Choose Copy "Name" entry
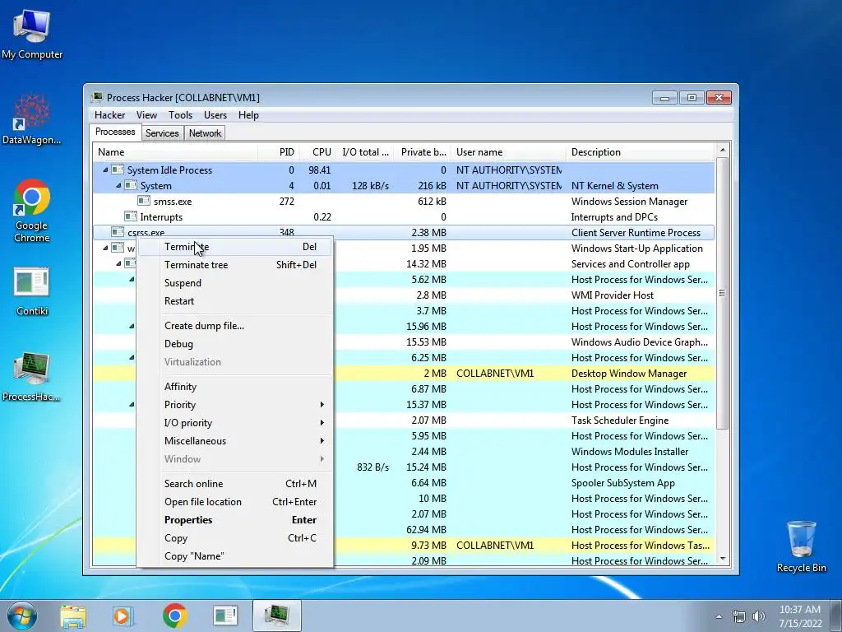Viewport: 842px width, 632px height. (234, 556)
